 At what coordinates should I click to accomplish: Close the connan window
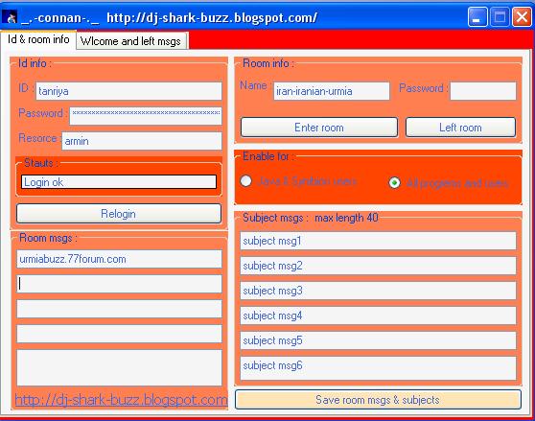tap(522, 16)
